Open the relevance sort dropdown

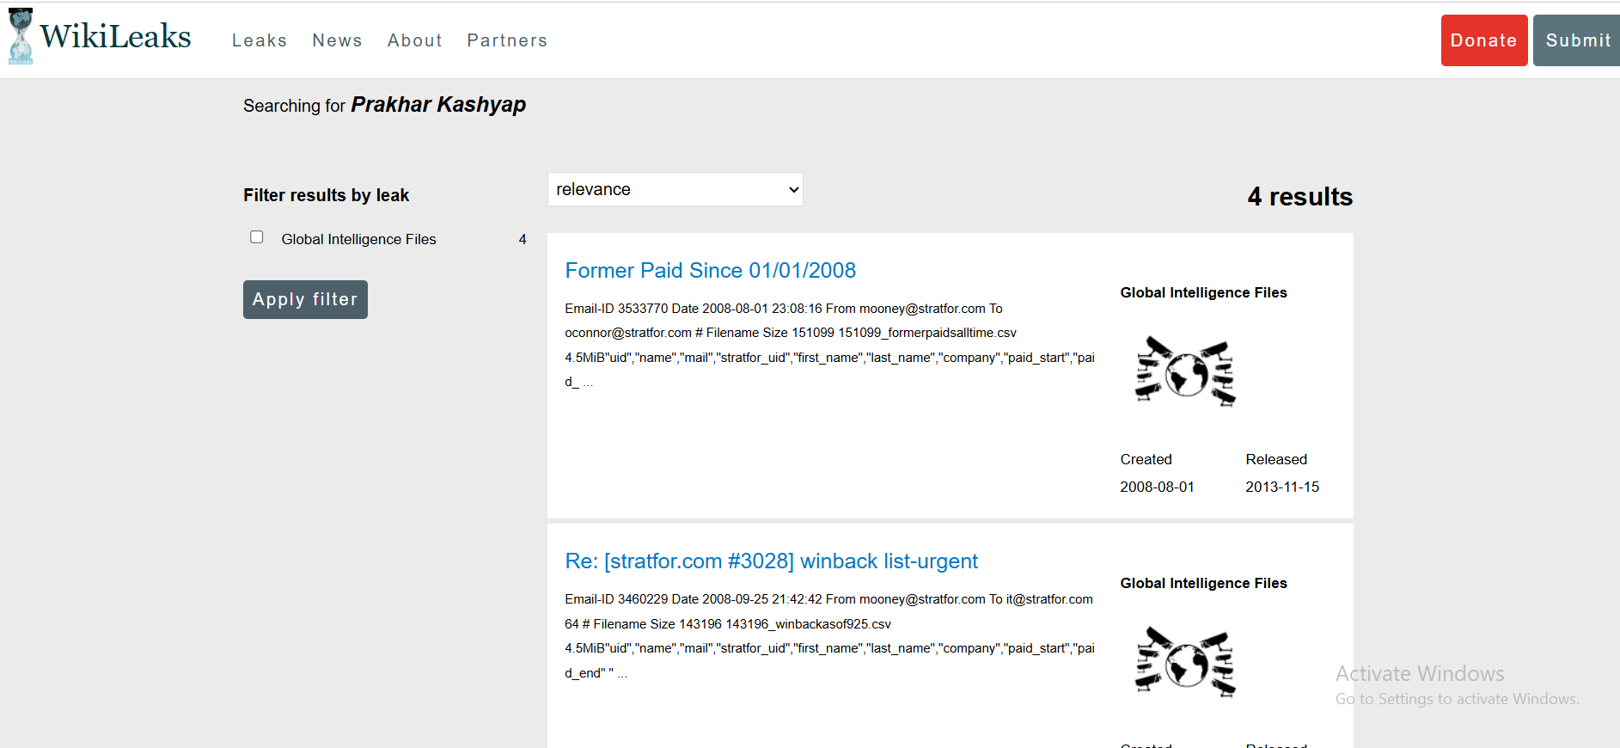point(675,189)
